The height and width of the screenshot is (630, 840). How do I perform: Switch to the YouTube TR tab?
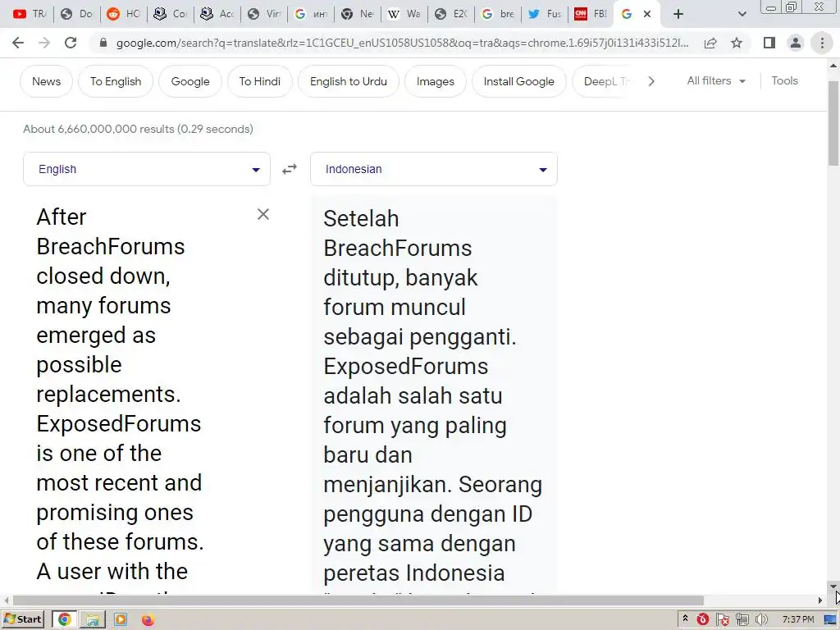[x=30, y=14]
